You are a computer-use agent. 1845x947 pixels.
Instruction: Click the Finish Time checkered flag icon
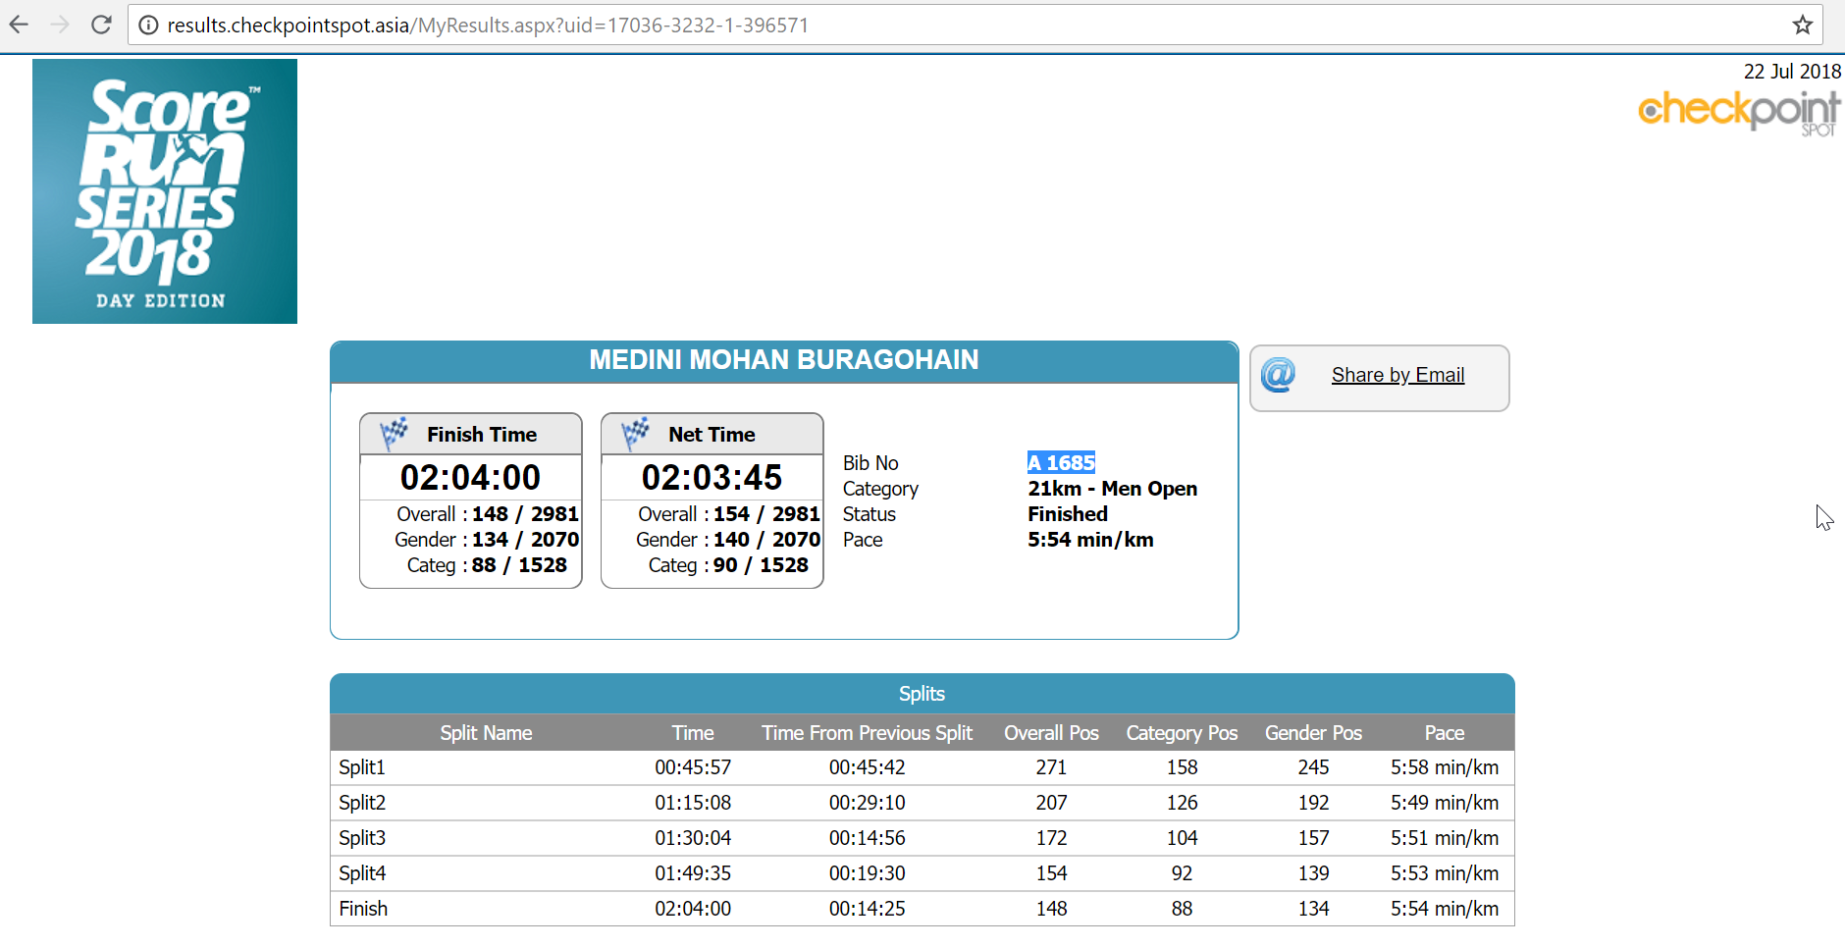[x=394, y=433]
